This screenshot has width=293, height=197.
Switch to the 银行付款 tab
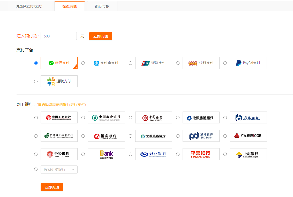pyautogui.click(x=102, y=6)
